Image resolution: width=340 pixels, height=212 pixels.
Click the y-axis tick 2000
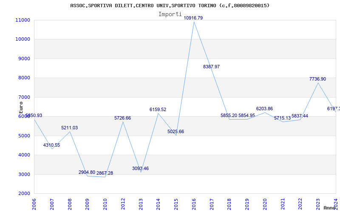click(x=24, y=194)
